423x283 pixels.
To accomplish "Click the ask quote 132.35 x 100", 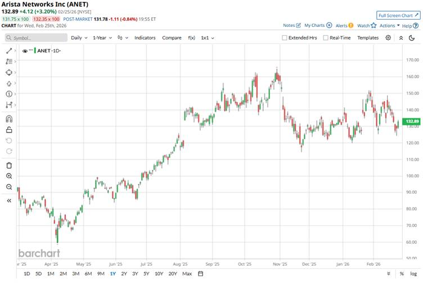I will 46,19.
